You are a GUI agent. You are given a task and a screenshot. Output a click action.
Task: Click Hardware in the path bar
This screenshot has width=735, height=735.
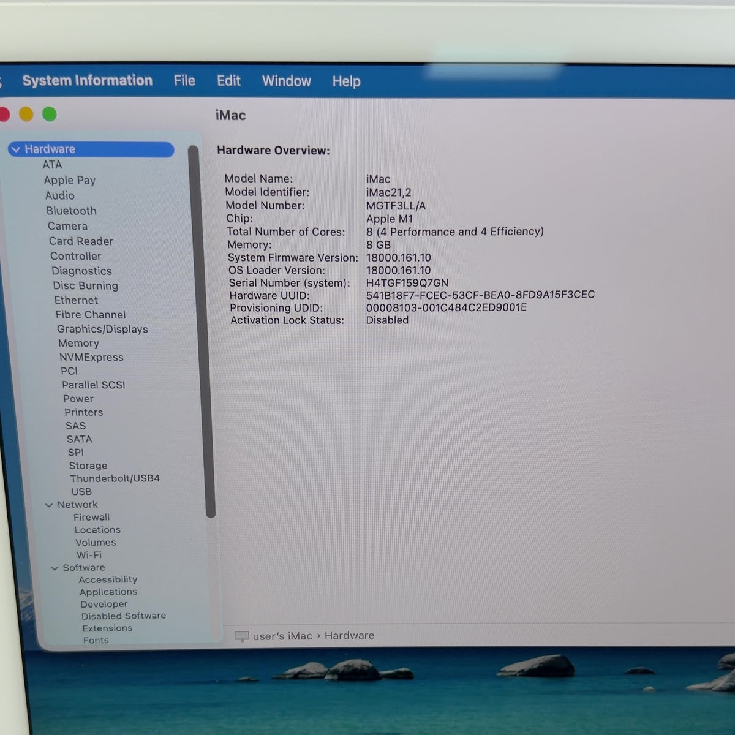349,636
